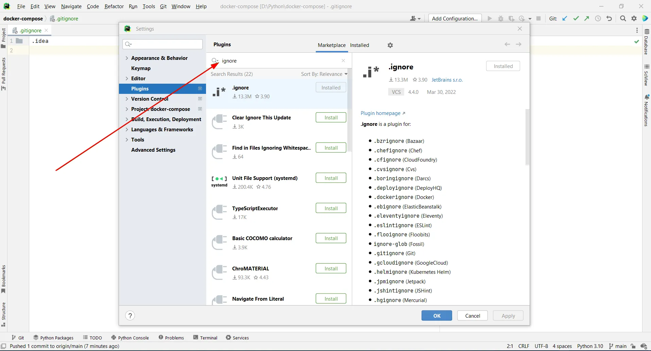The image size is (651, 351).
Task: Click the Stop square icon in toolbar
Action: tap(538, 18)
